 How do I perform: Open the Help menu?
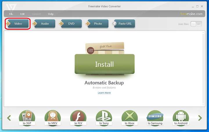click(51, 14)
